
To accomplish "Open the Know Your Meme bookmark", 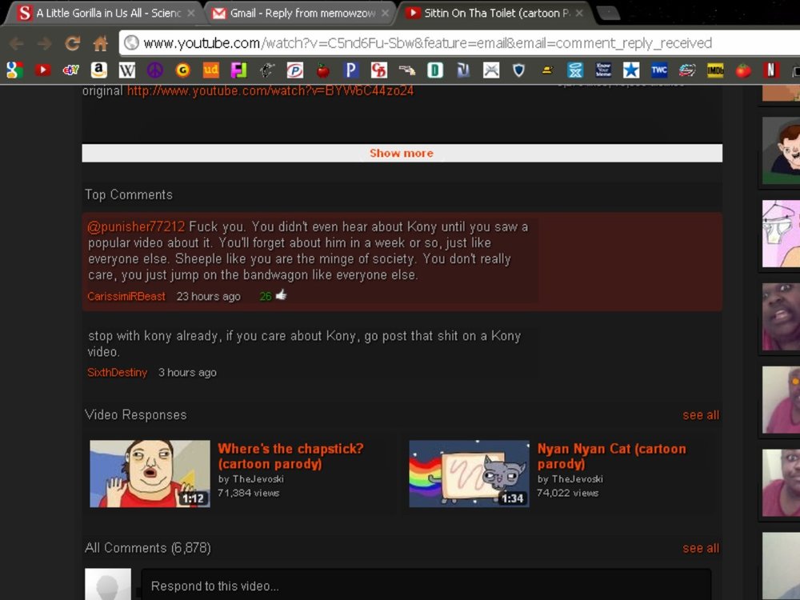I will (603, 70).
